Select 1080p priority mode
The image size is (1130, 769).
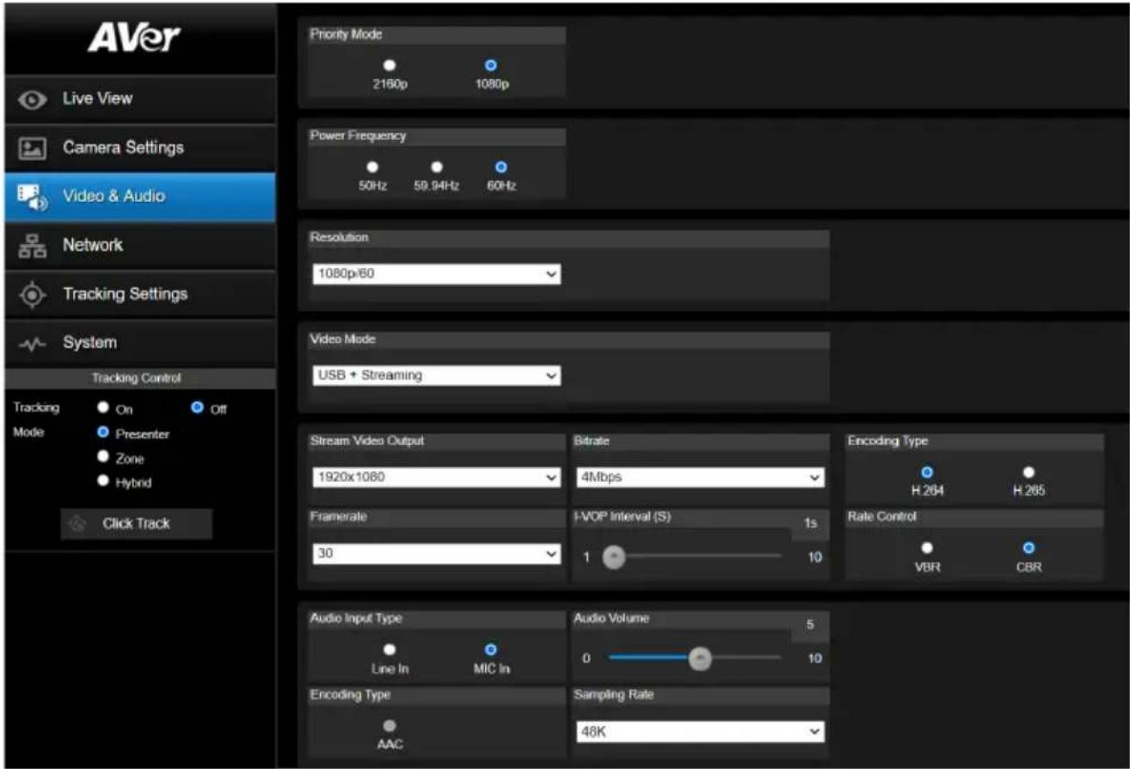[x=490, y=65]
